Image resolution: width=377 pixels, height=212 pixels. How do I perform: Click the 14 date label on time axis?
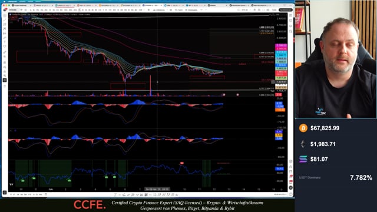tap(244, 190)
